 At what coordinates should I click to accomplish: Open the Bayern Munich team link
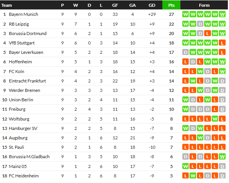click(x=23, y=14)
